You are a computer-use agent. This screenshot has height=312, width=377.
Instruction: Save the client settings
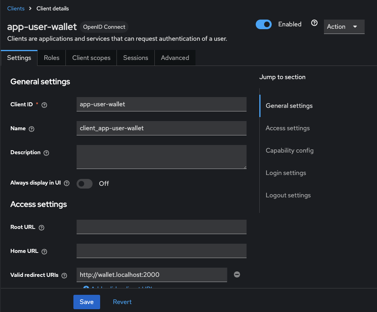pos(87,302)
